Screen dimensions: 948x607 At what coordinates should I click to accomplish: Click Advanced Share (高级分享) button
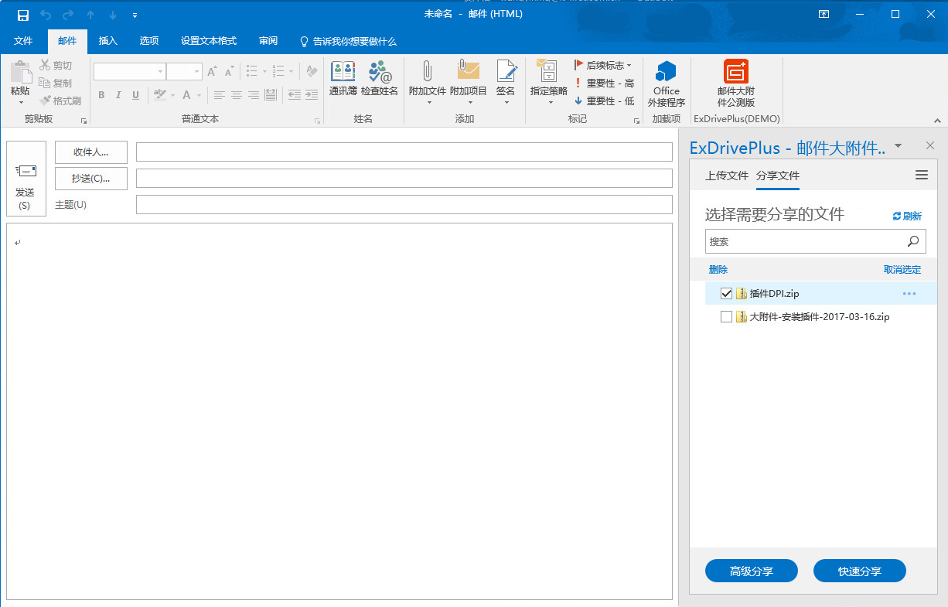point(752,571)
